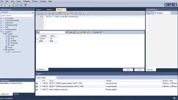
Task: Toggle the bottom output panel visibility
Action: [x=171, y=5]
